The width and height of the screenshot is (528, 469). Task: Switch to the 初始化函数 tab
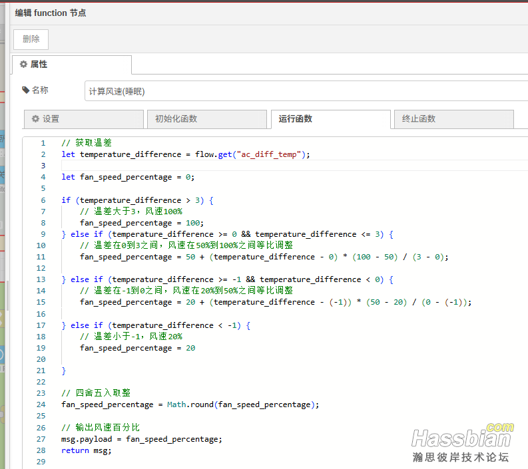pos(207,119)
